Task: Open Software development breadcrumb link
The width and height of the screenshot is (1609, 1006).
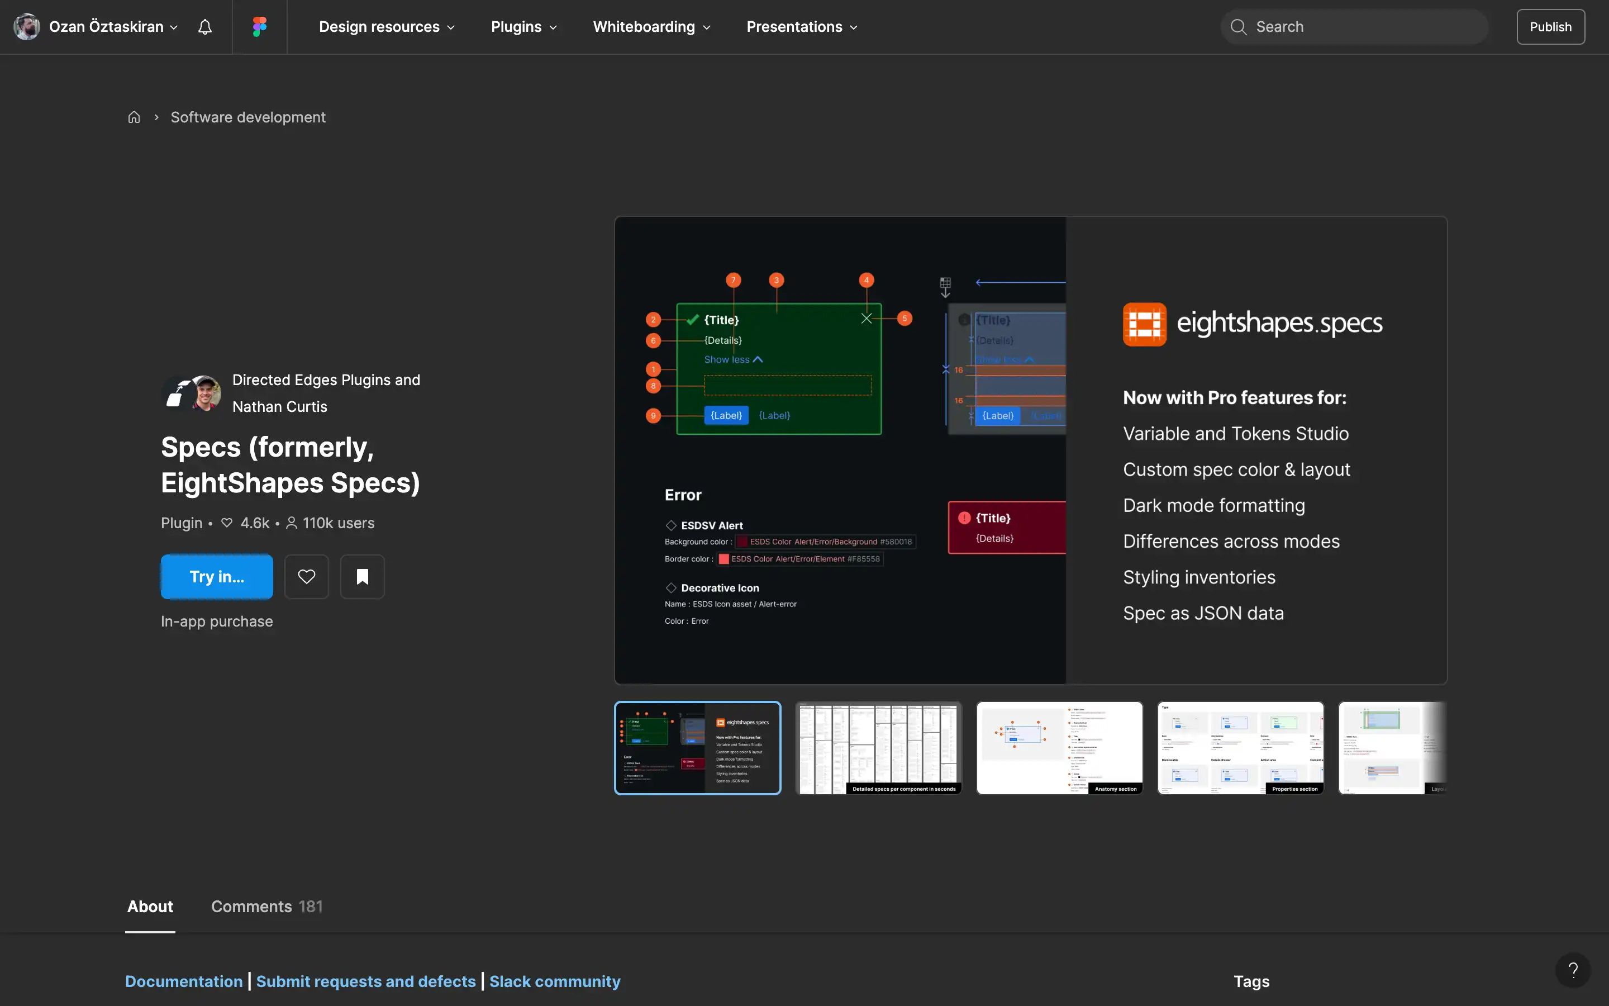Action: click(x=248, y=117)
